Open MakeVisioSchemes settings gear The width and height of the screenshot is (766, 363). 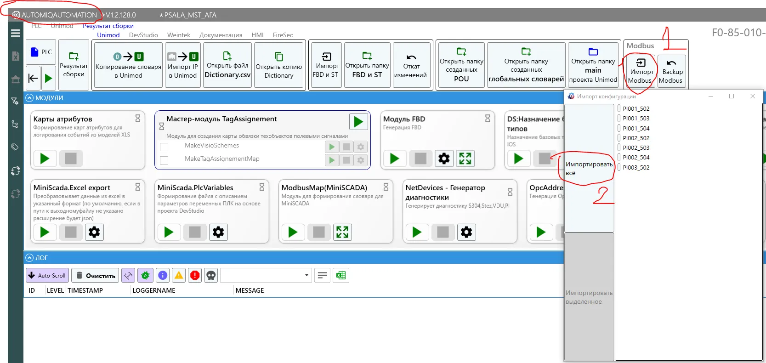[x=361, y=147]
